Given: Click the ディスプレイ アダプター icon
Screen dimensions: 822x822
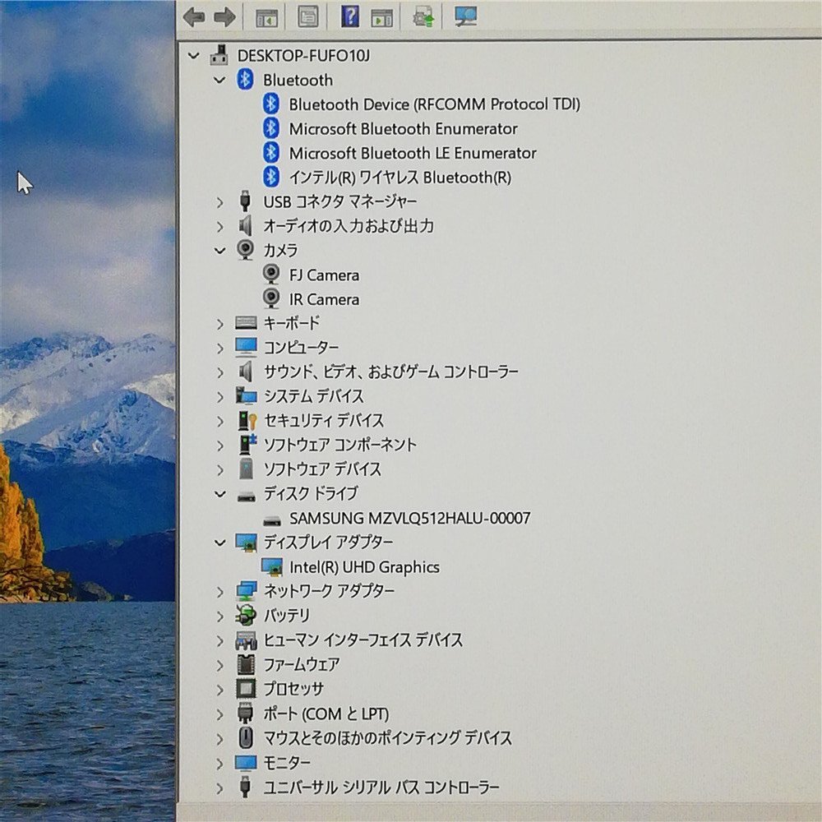Looking at the screenshot, I should (x=246, y=542).
